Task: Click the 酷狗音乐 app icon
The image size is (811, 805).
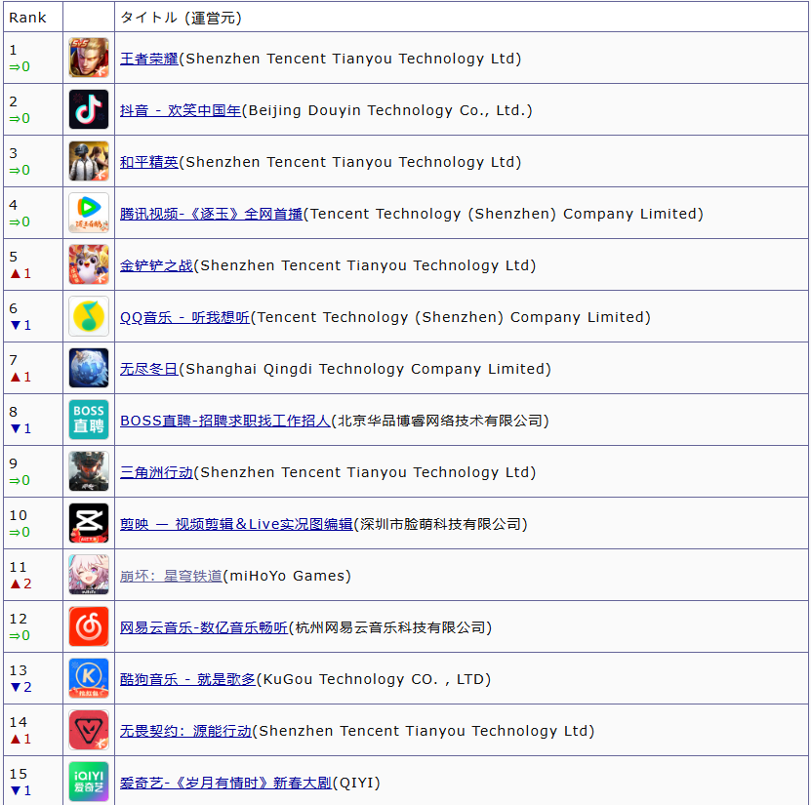Action: point(89,678)
